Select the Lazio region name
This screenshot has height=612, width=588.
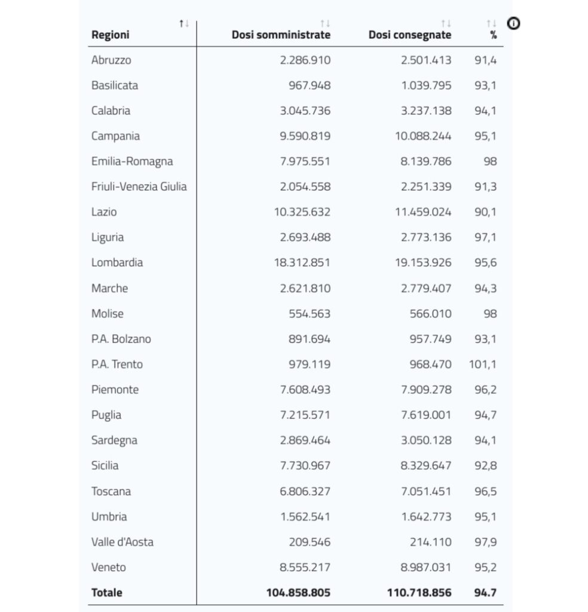(x=104, y=212)
